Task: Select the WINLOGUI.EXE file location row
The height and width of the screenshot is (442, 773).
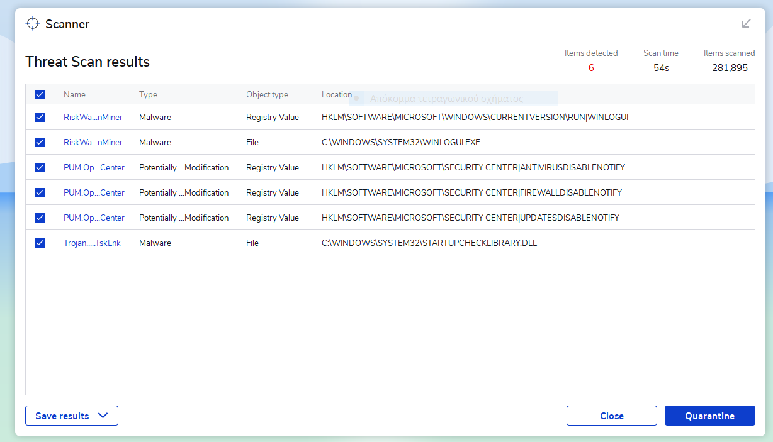Action: (400, 142)
